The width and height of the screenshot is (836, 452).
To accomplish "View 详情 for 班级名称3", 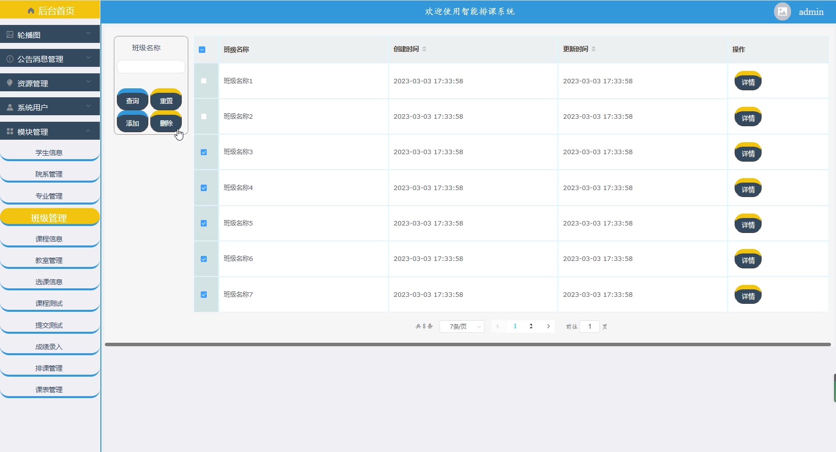I will tap(748, 152).
